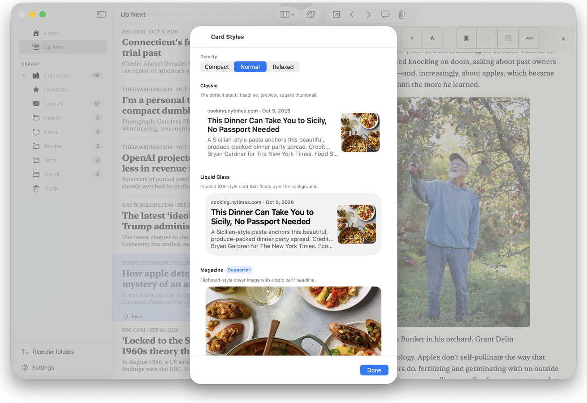Open the Health folder

63,118
